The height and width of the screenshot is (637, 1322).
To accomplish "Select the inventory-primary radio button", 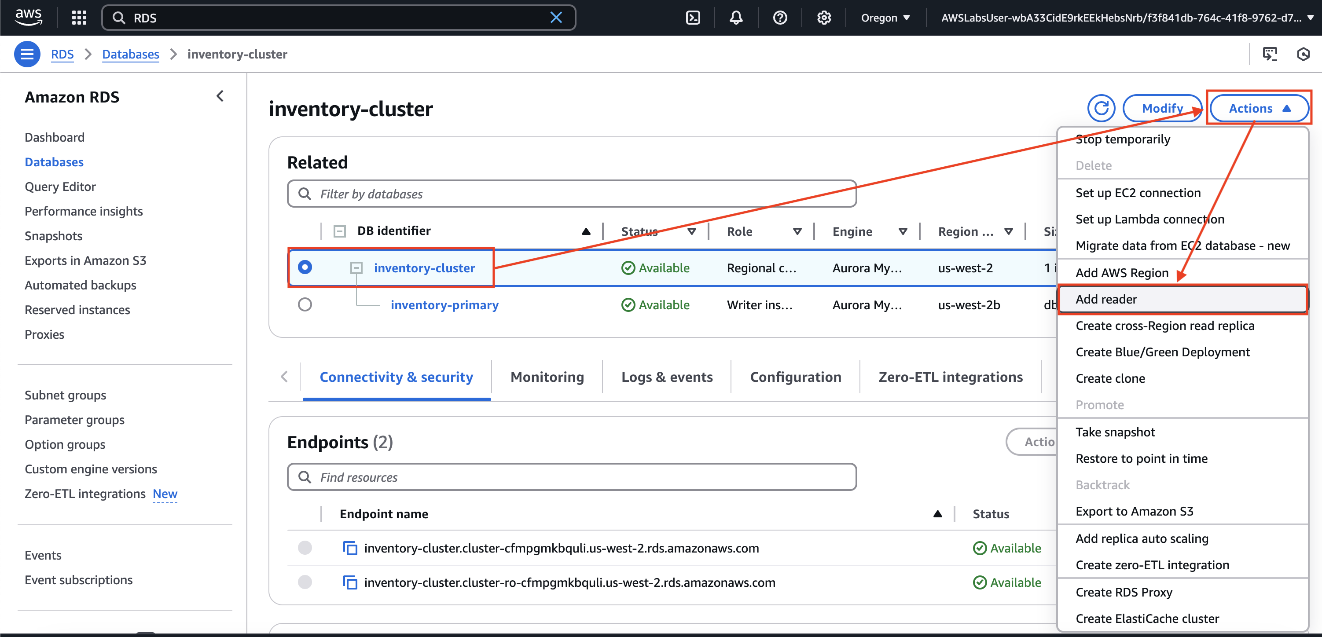I will pos(305,305).
